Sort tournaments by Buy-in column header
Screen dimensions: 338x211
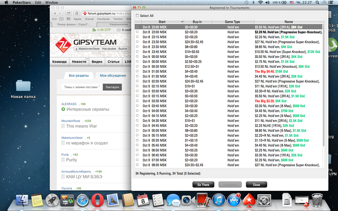(197, 22)
